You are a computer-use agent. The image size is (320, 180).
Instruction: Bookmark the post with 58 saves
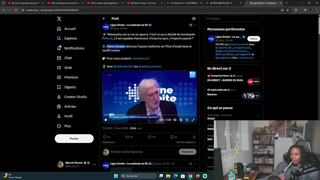172,137
